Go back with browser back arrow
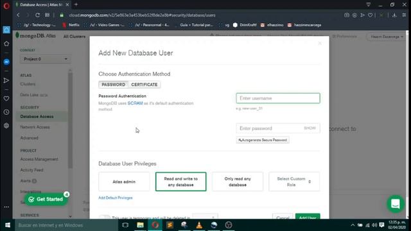The image size is (411, 231). (18, 15)
